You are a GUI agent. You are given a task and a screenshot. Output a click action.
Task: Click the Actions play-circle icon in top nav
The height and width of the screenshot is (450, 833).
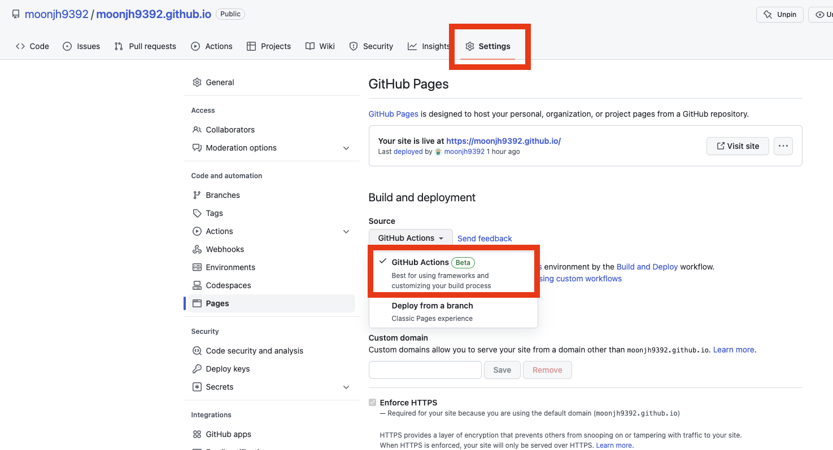[195, 46]
